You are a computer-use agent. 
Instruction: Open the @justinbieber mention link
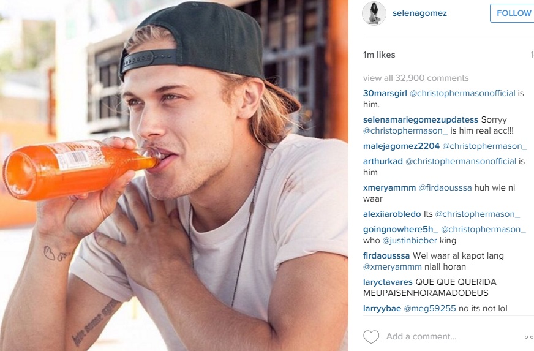tap(410, 240)
